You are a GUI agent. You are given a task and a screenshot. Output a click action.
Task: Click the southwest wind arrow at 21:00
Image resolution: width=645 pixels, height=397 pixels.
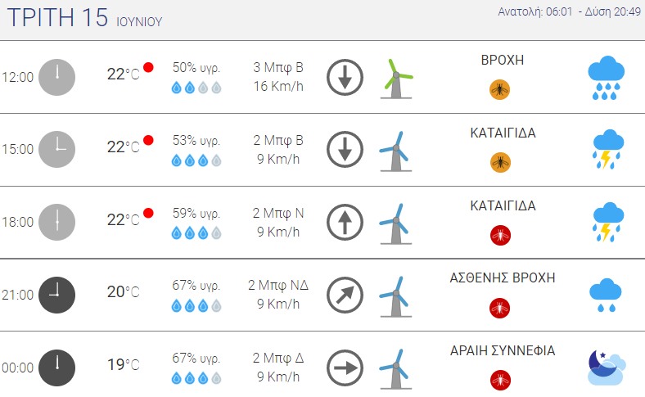[x=345, y=295]
